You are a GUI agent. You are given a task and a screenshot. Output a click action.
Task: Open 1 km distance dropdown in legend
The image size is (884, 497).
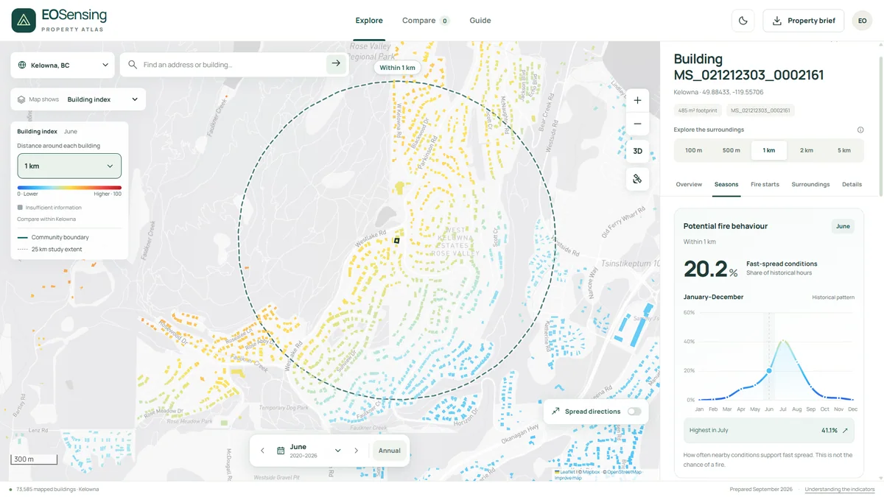tap(69, 166)
